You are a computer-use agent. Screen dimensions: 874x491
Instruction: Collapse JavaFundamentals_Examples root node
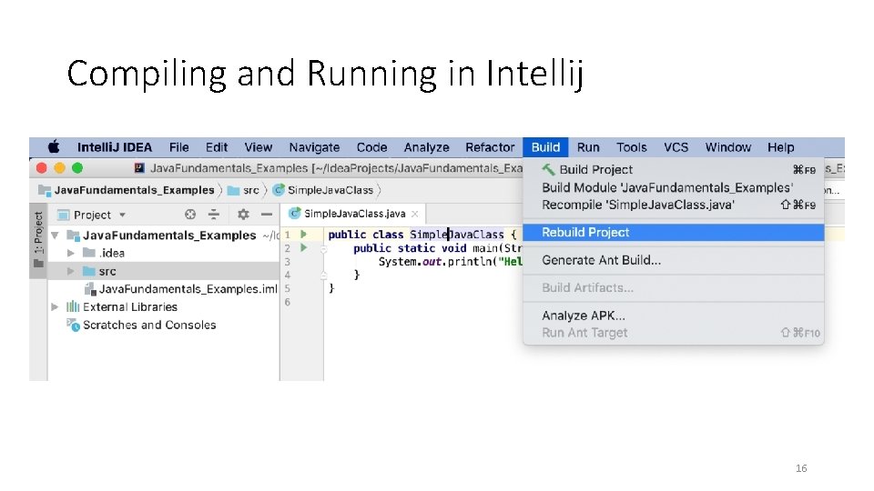click(56, 235)
